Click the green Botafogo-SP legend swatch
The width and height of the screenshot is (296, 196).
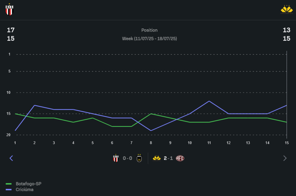coord(9,184)
